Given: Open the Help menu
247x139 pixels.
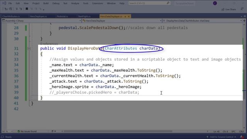Looking at the screenshot, I should click(122, 3).
